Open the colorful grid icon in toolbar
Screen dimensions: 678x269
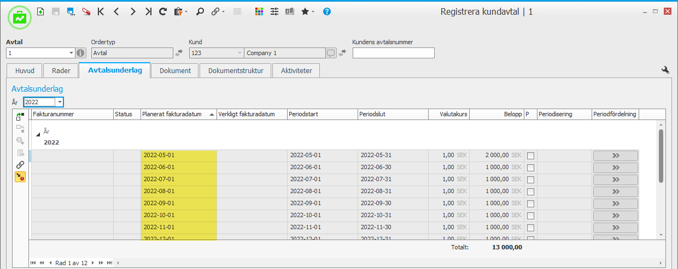pyautogui.click(x=260, y=11)
